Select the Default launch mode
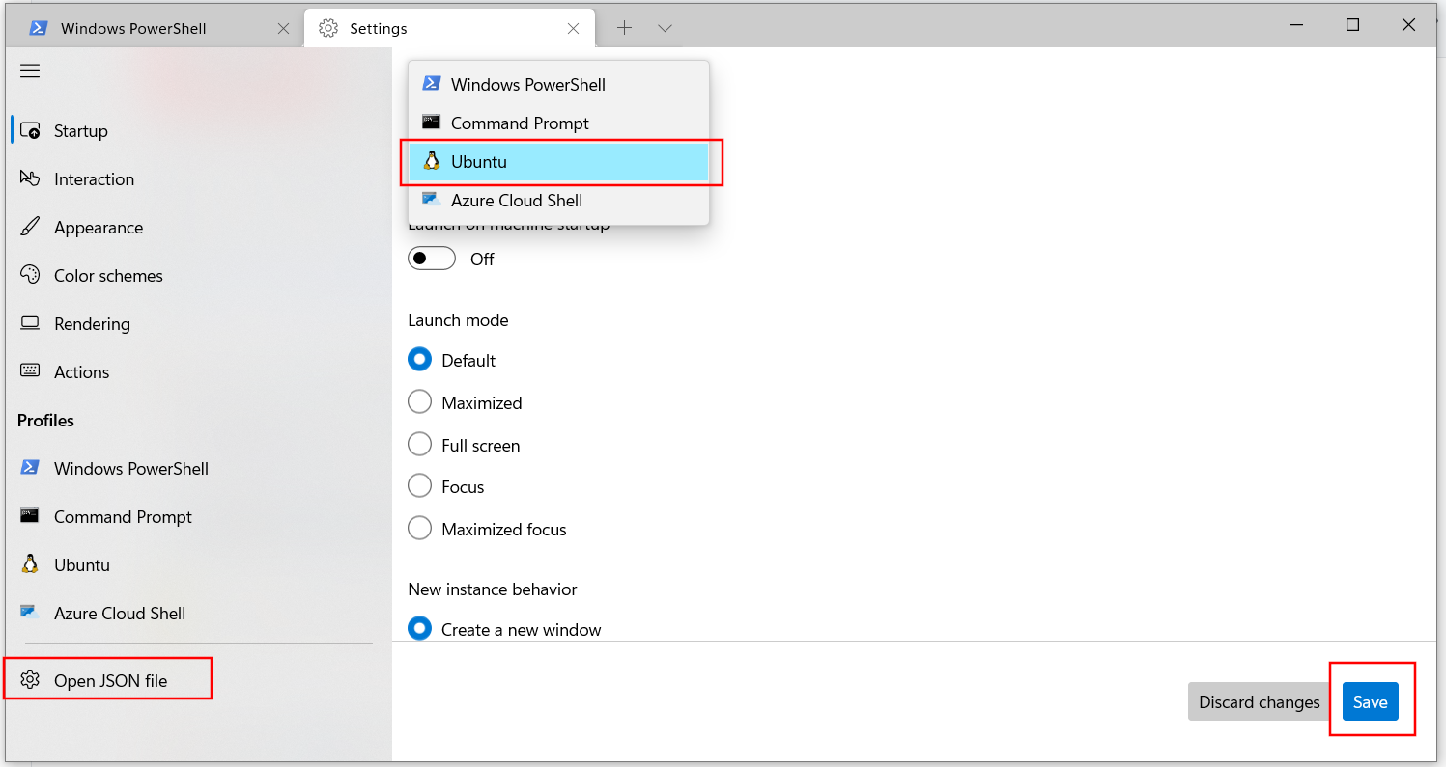The height and width of the screenshot is (767, 1446). coord(419,360)
